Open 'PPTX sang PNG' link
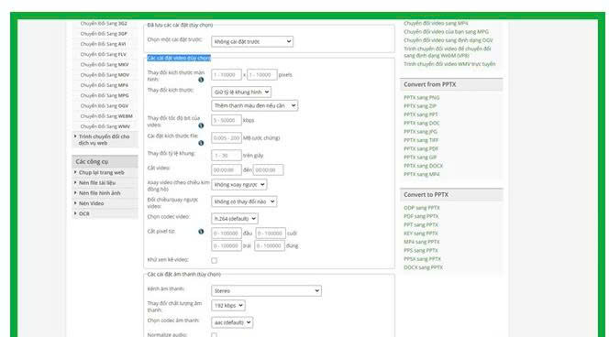609x337 pixels. pyautogui.click(x=422, y=98)
